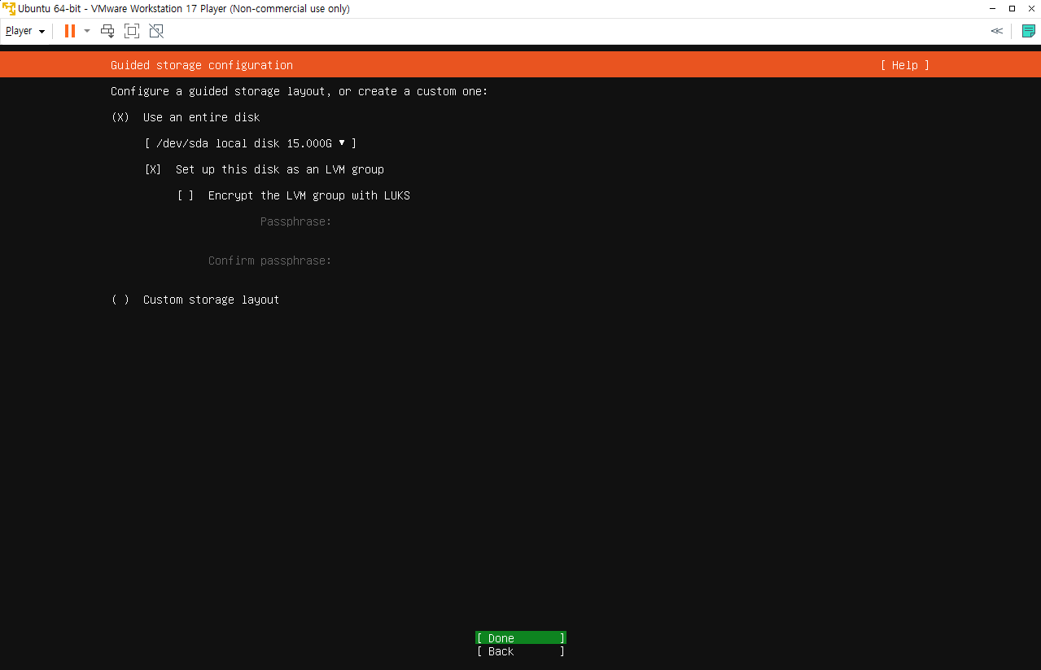1041x670 pixels.
Task: Pause the virtual machine
Action: pos(70,31)
